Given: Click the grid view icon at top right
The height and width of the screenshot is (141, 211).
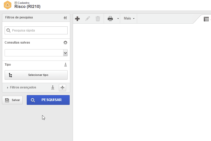Looking at the screenshot, I should pyautogui.click(x=206, y=19).
